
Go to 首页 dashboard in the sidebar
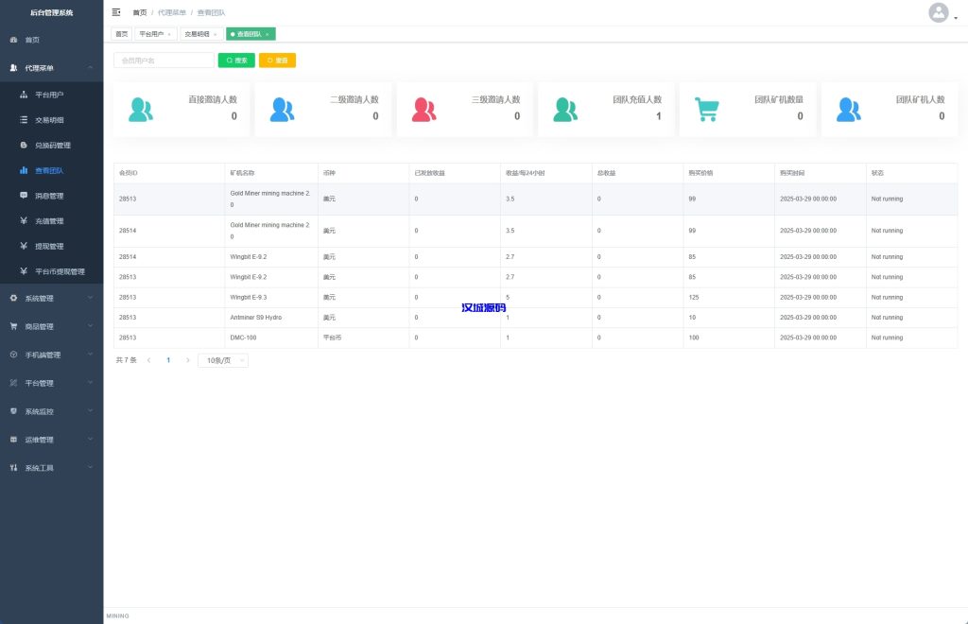pos(32,40)
